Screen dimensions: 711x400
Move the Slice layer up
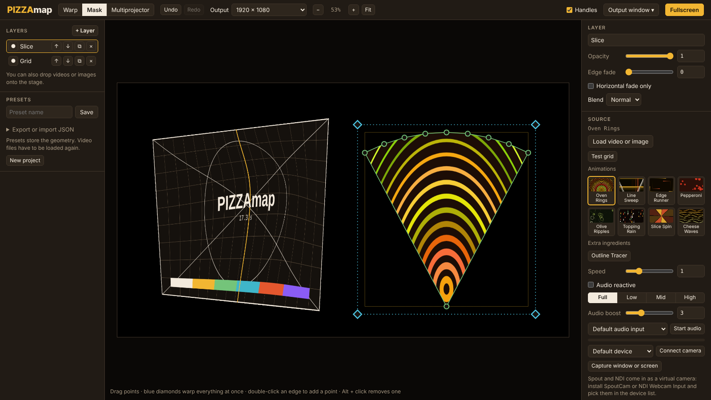[56, 46]
